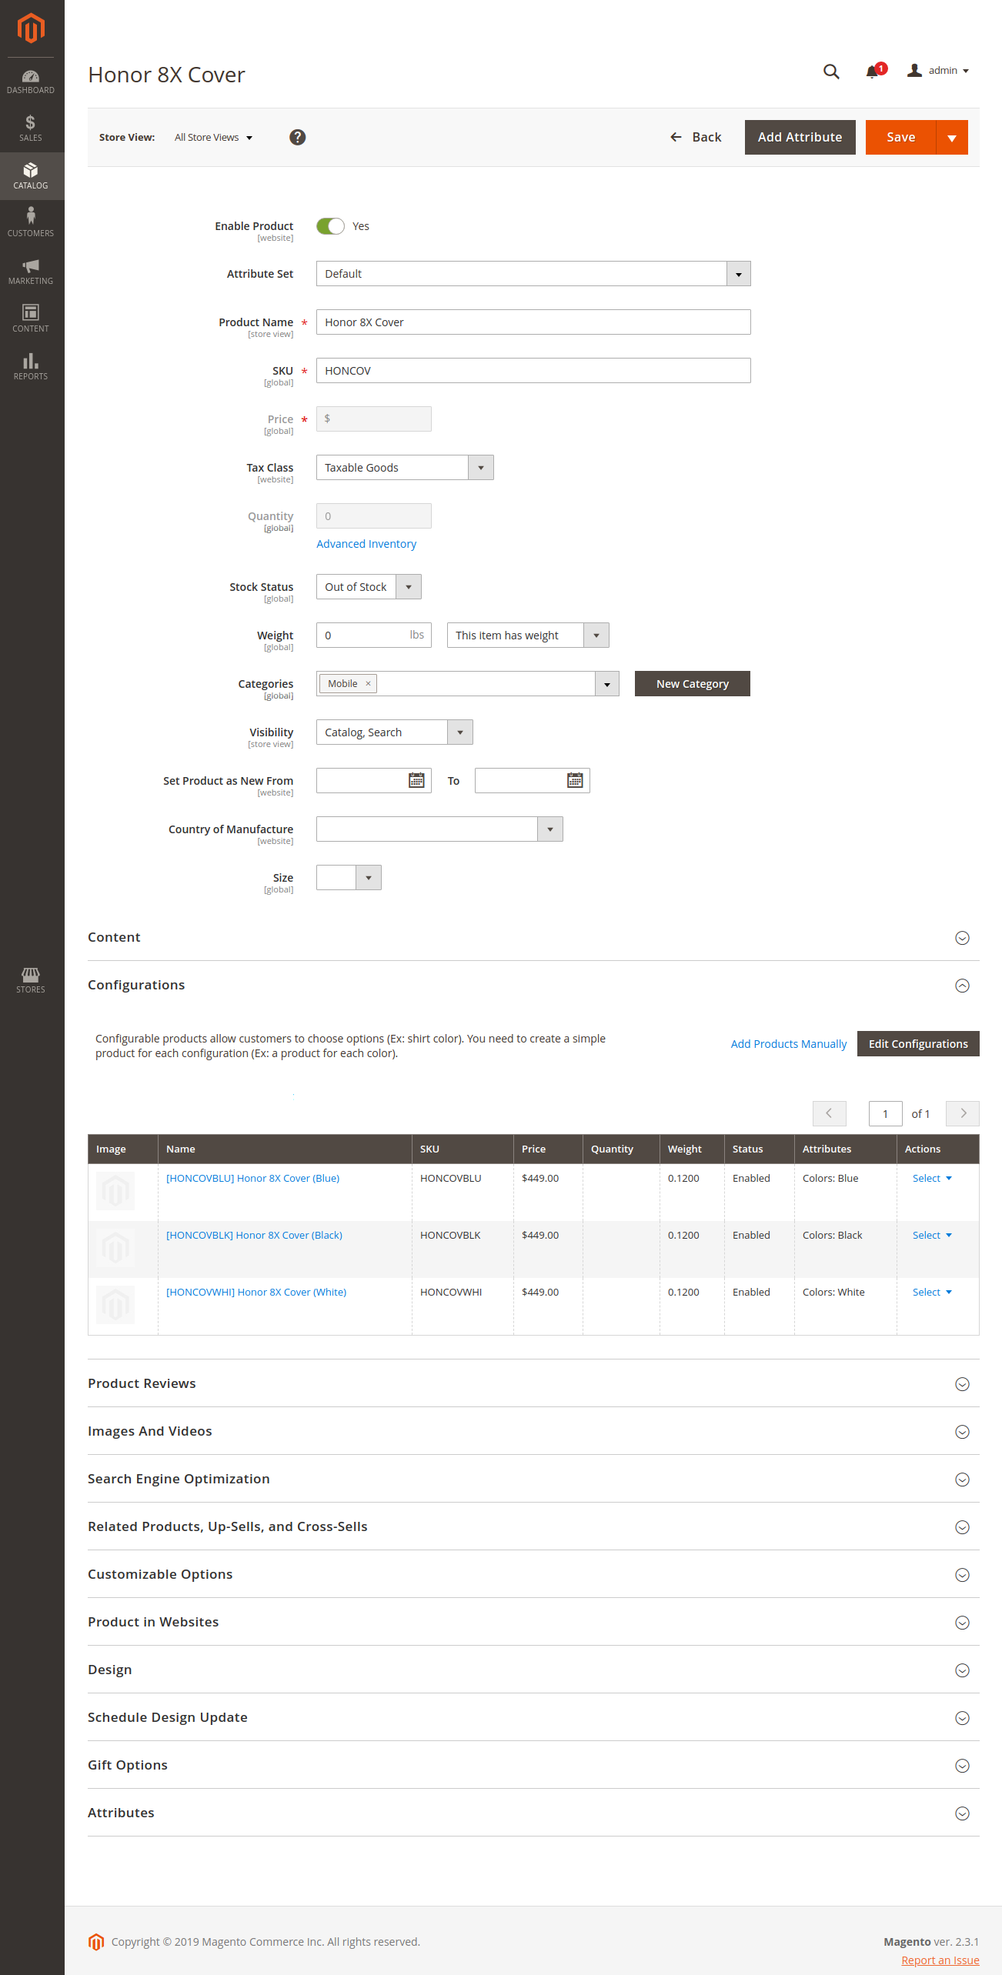This screenshot has height=1975, width=1002.
Task: Click into the SKU input field
Action: pyautogui.click(x=533, y=371)
